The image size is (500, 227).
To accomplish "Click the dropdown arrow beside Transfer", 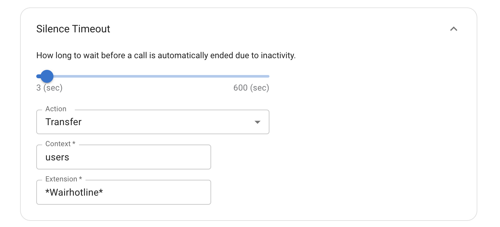I will pos(257,122).
